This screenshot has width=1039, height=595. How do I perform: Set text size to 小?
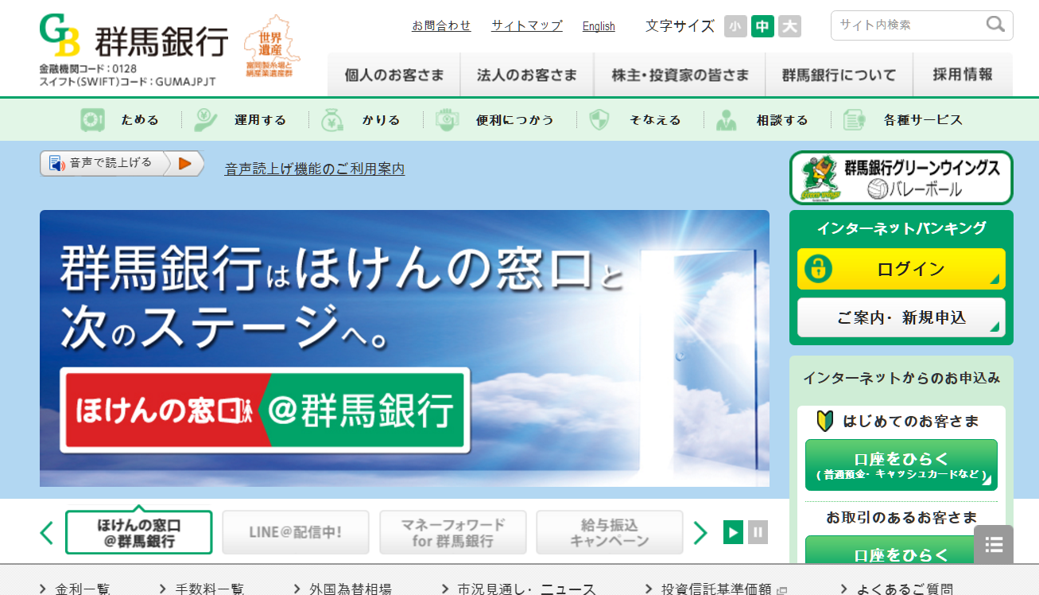pos(735,26)
